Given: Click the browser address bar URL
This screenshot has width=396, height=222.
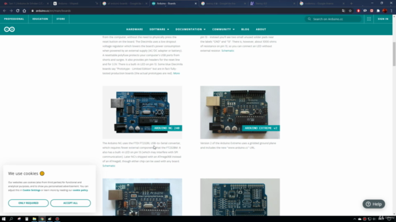Looking at the screenshot, I should 53,11.
